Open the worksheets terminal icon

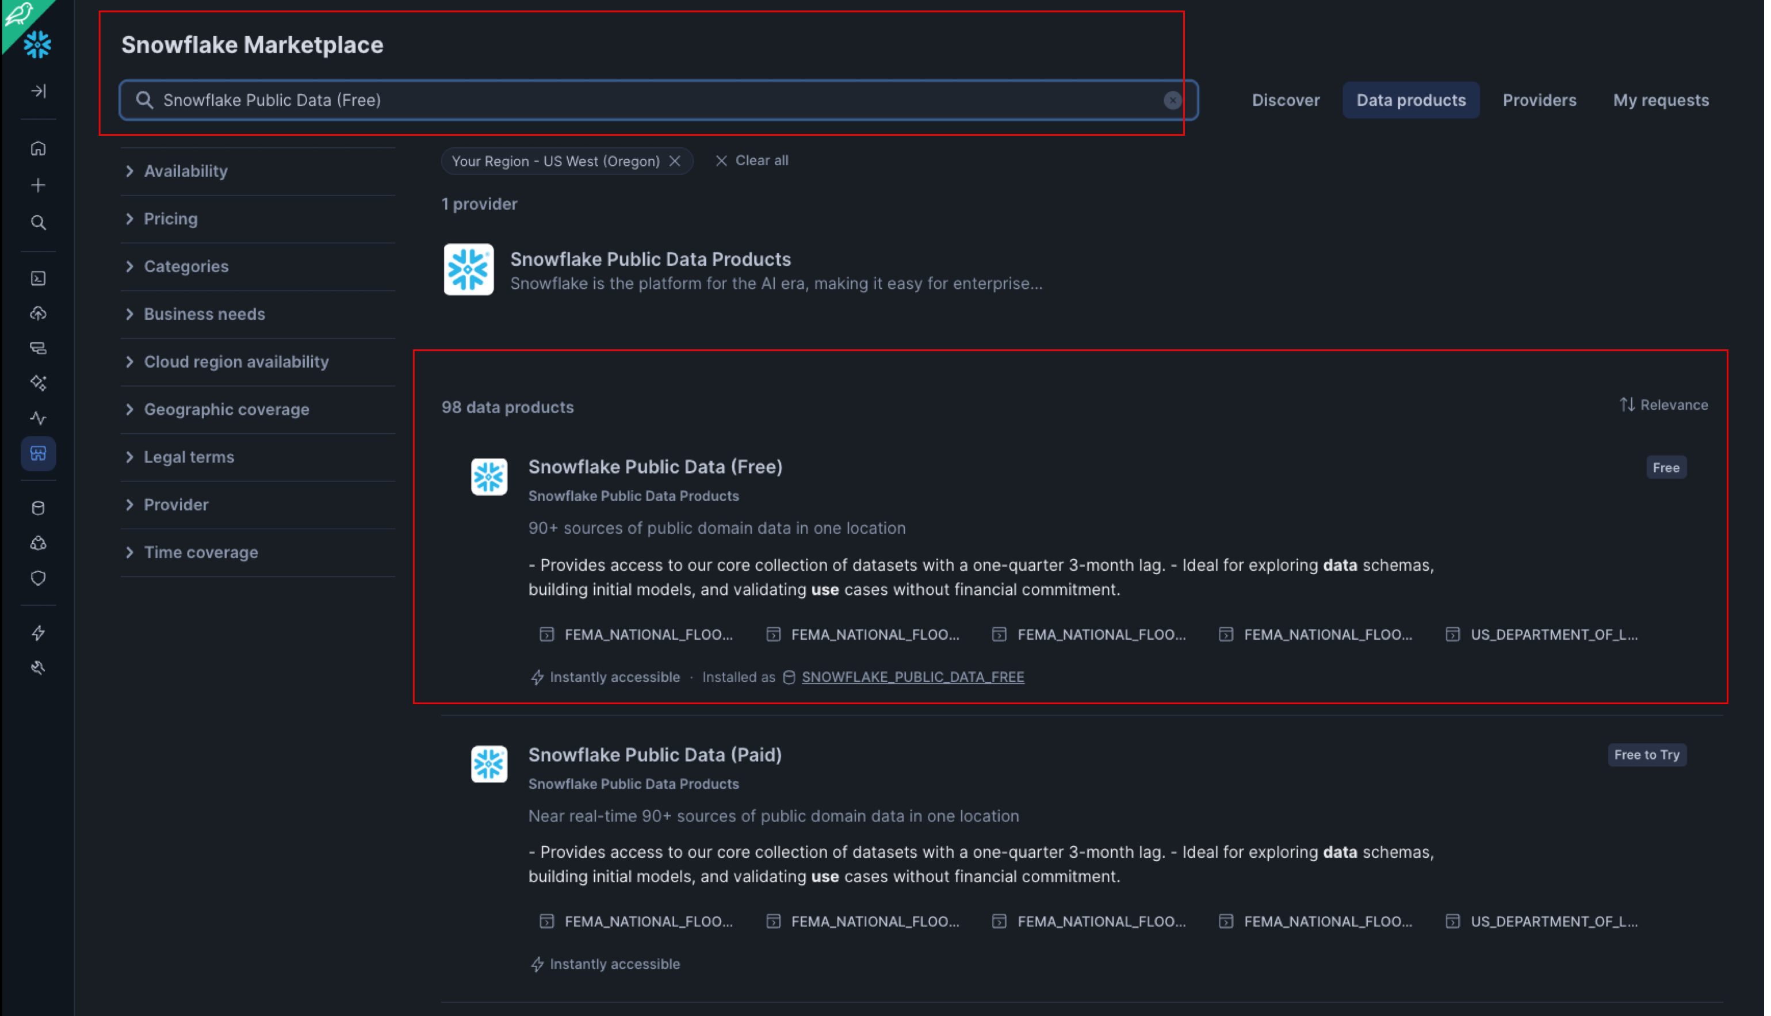(x=39, y=278)
